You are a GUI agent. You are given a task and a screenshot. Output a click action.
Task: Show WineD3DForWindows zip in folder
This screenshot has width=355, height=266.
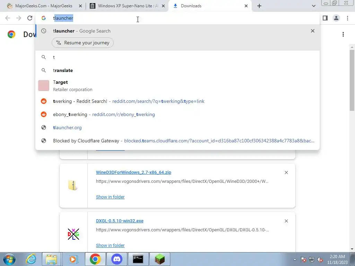[x=110, y=197]
